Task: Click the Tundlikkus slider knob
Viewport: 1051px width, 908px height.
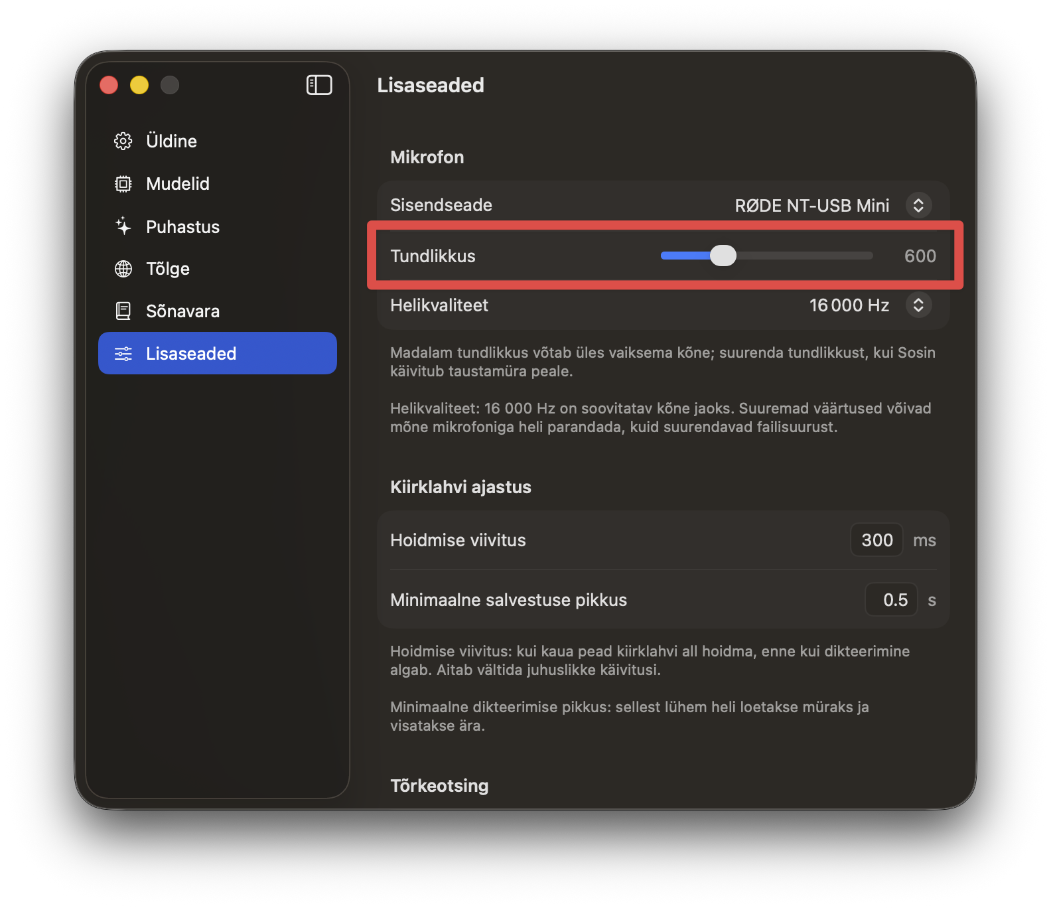Action: pyautogui.click(x=723, y=256)
